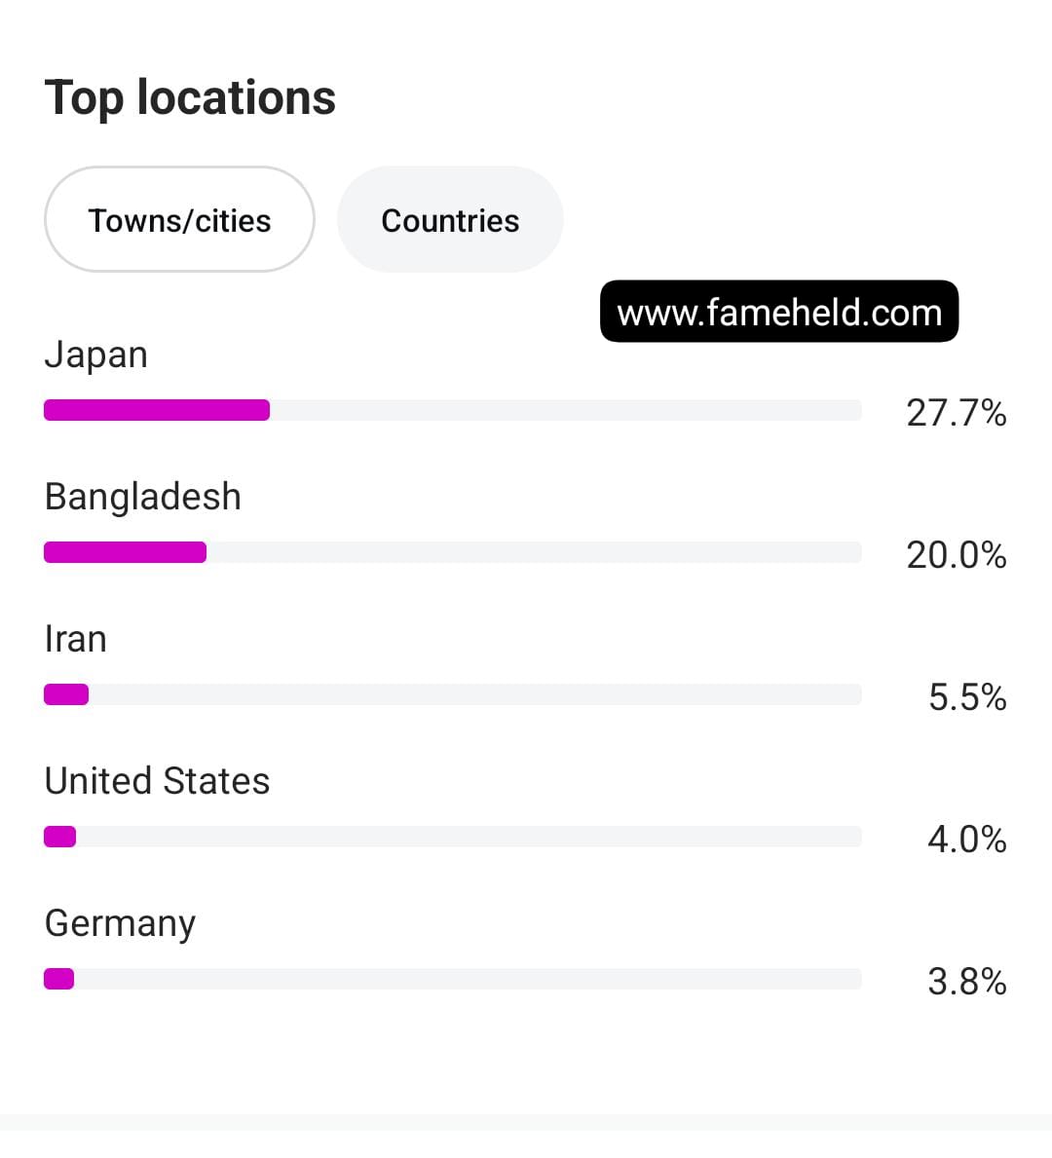Select the Countries tab
The image size is (1052, 1158).
pos(450,219)
